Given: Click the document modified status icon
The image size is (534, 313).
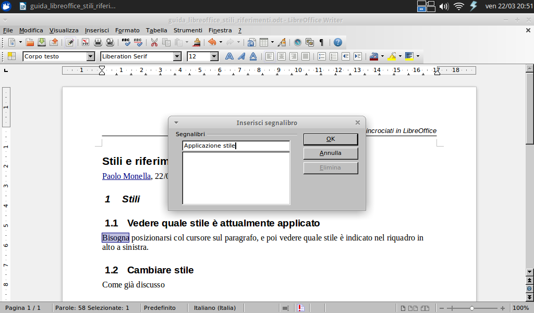Looking at the screenshot, I should [x=301, y=308].
